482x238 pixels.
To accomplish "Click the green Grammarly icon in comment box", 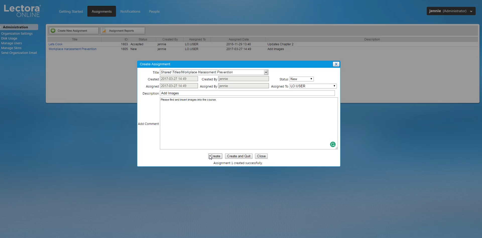I will click(x=333, y=144).
